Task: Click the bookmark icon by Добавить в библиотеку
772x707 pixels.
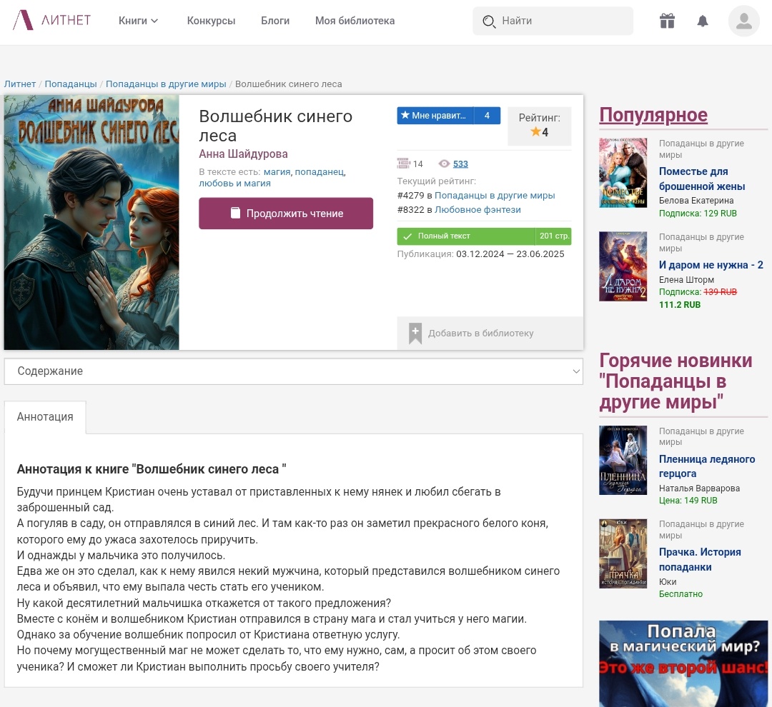Action: 415,333
